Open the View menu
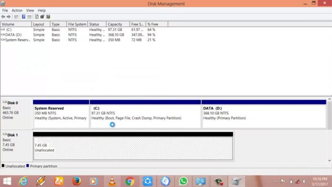 (x=30, y=10)
